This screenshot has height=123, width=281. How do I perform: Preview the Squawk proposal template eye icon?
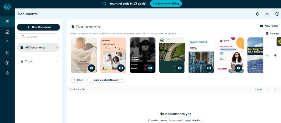(x=238, y=68)
